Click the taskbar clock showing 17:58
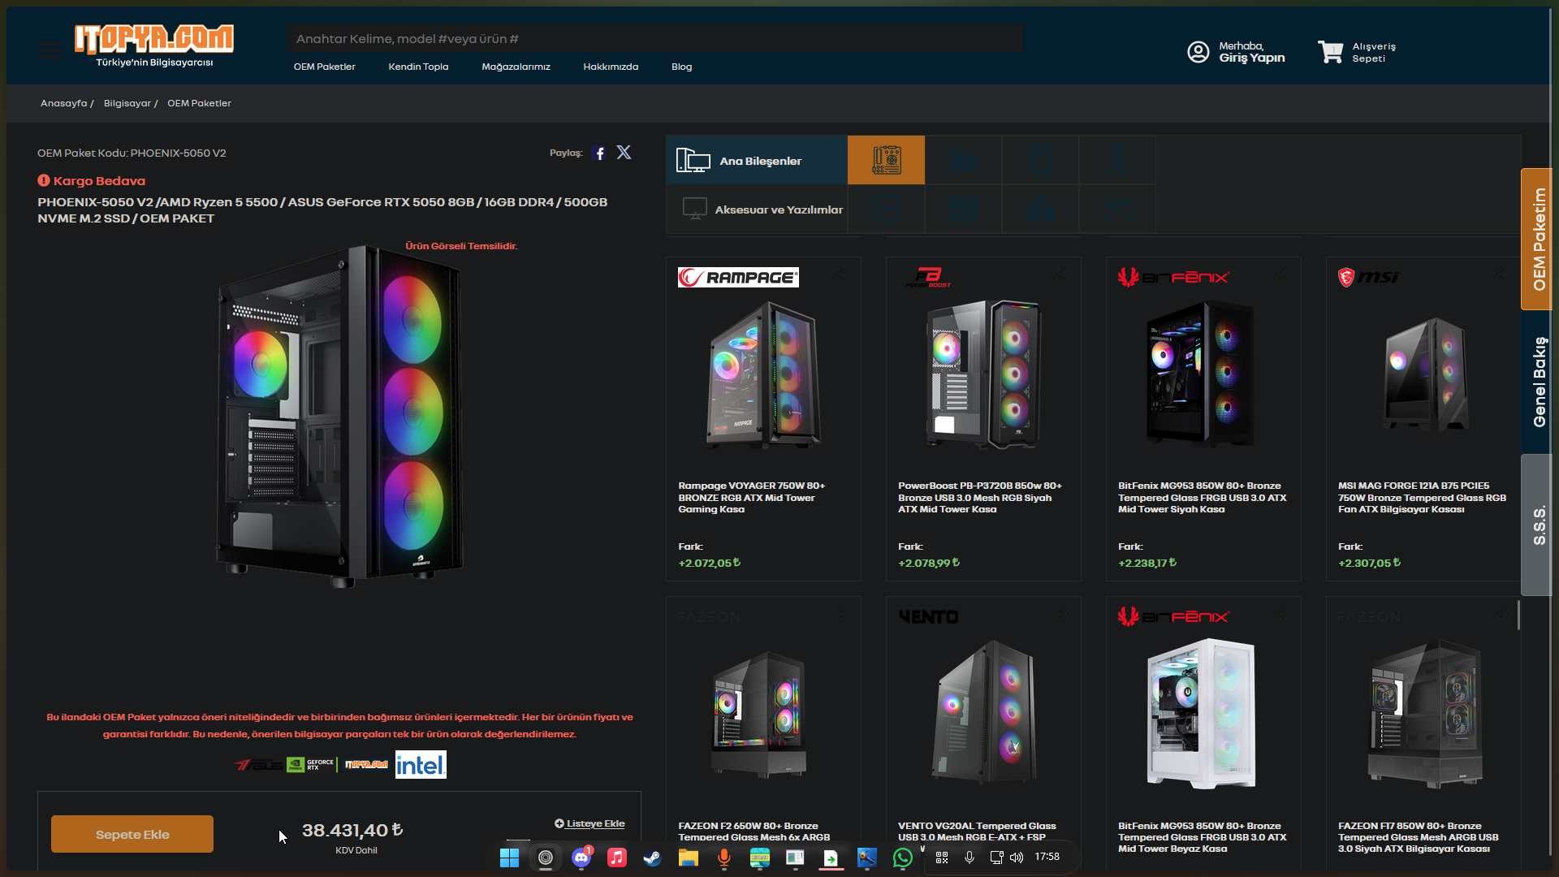The image size is (1559, 877). click(1047, 857)
